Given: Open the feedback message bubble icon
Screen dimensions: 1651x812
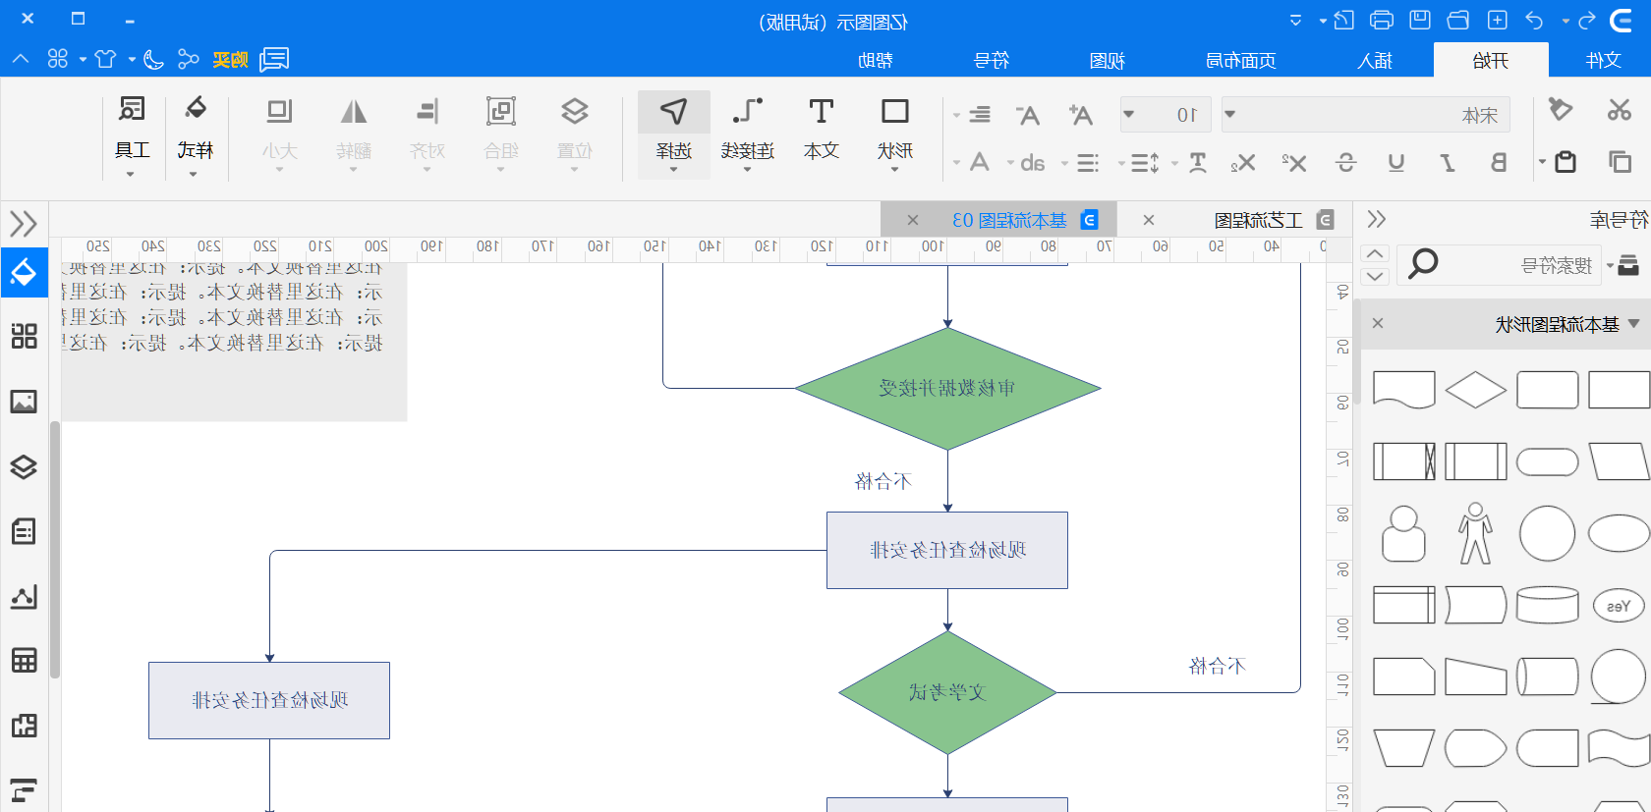Looking at the screenshot, I should point(274,60).
